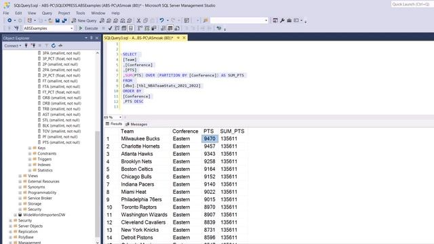
Task: Click the SUM_PTS column header
Action: pos(232,131)
